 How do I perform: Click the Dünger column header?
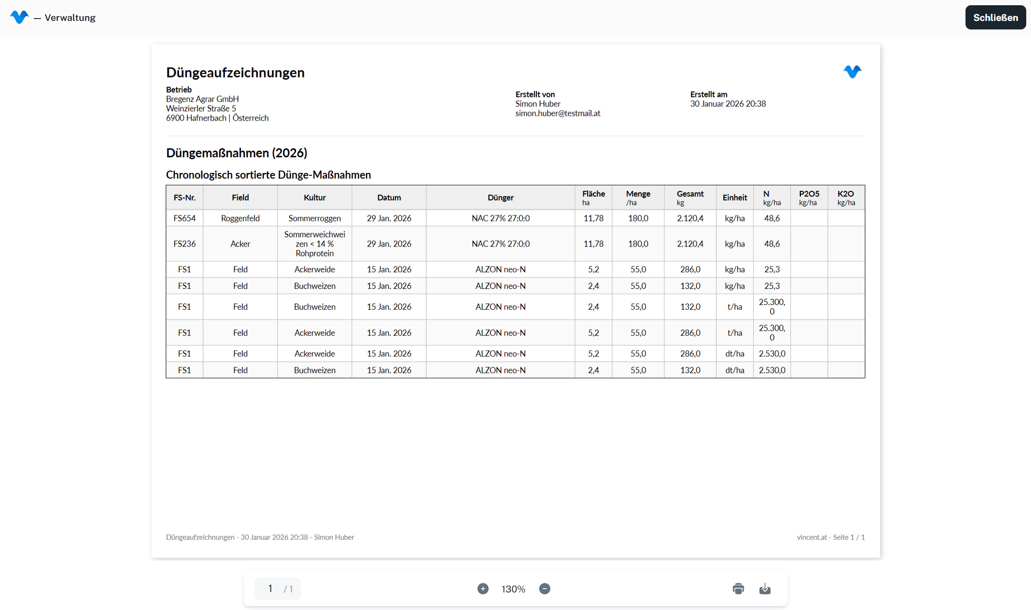(500, 198)
